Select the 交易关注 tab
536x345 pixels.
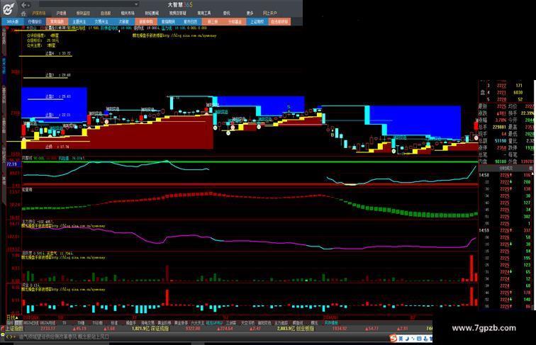[x=101, y=21]
